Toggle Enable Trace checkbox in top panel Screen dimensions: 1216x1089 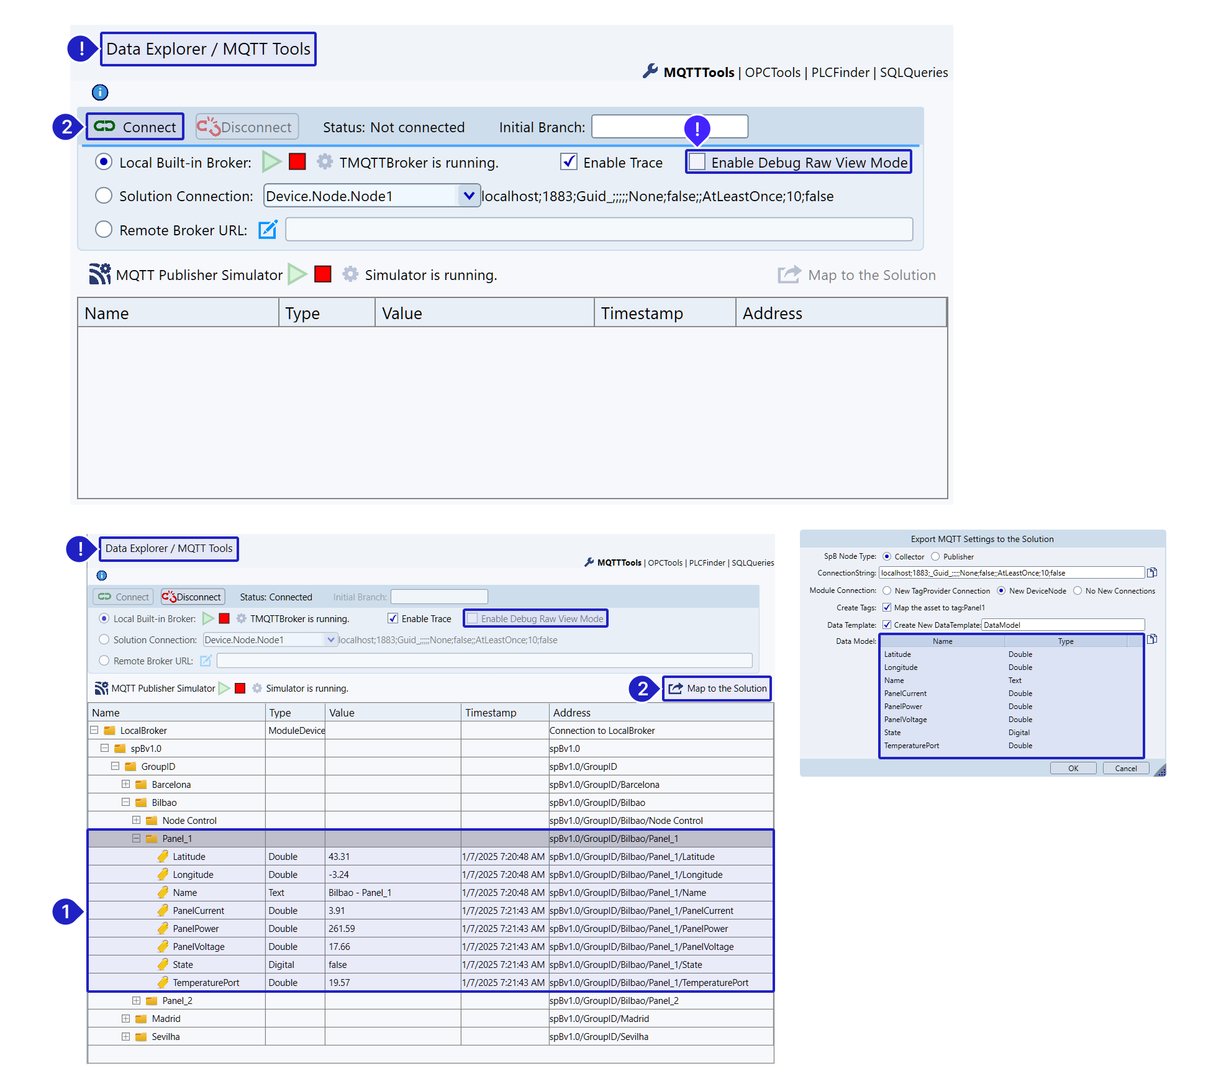pyautogui.click(x=569, y=162)
